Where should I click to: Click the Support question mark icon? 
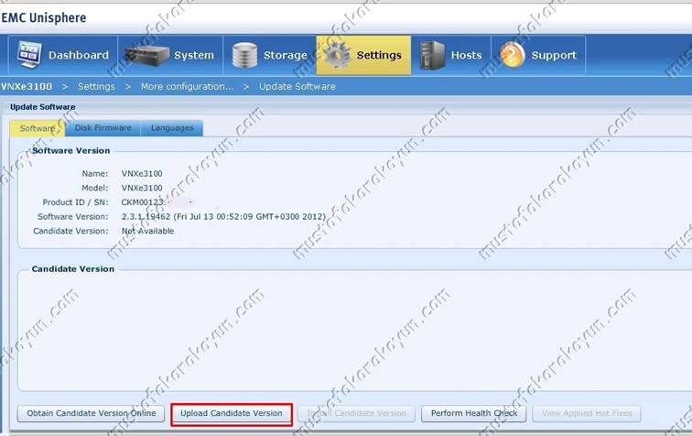pos(512,55)
